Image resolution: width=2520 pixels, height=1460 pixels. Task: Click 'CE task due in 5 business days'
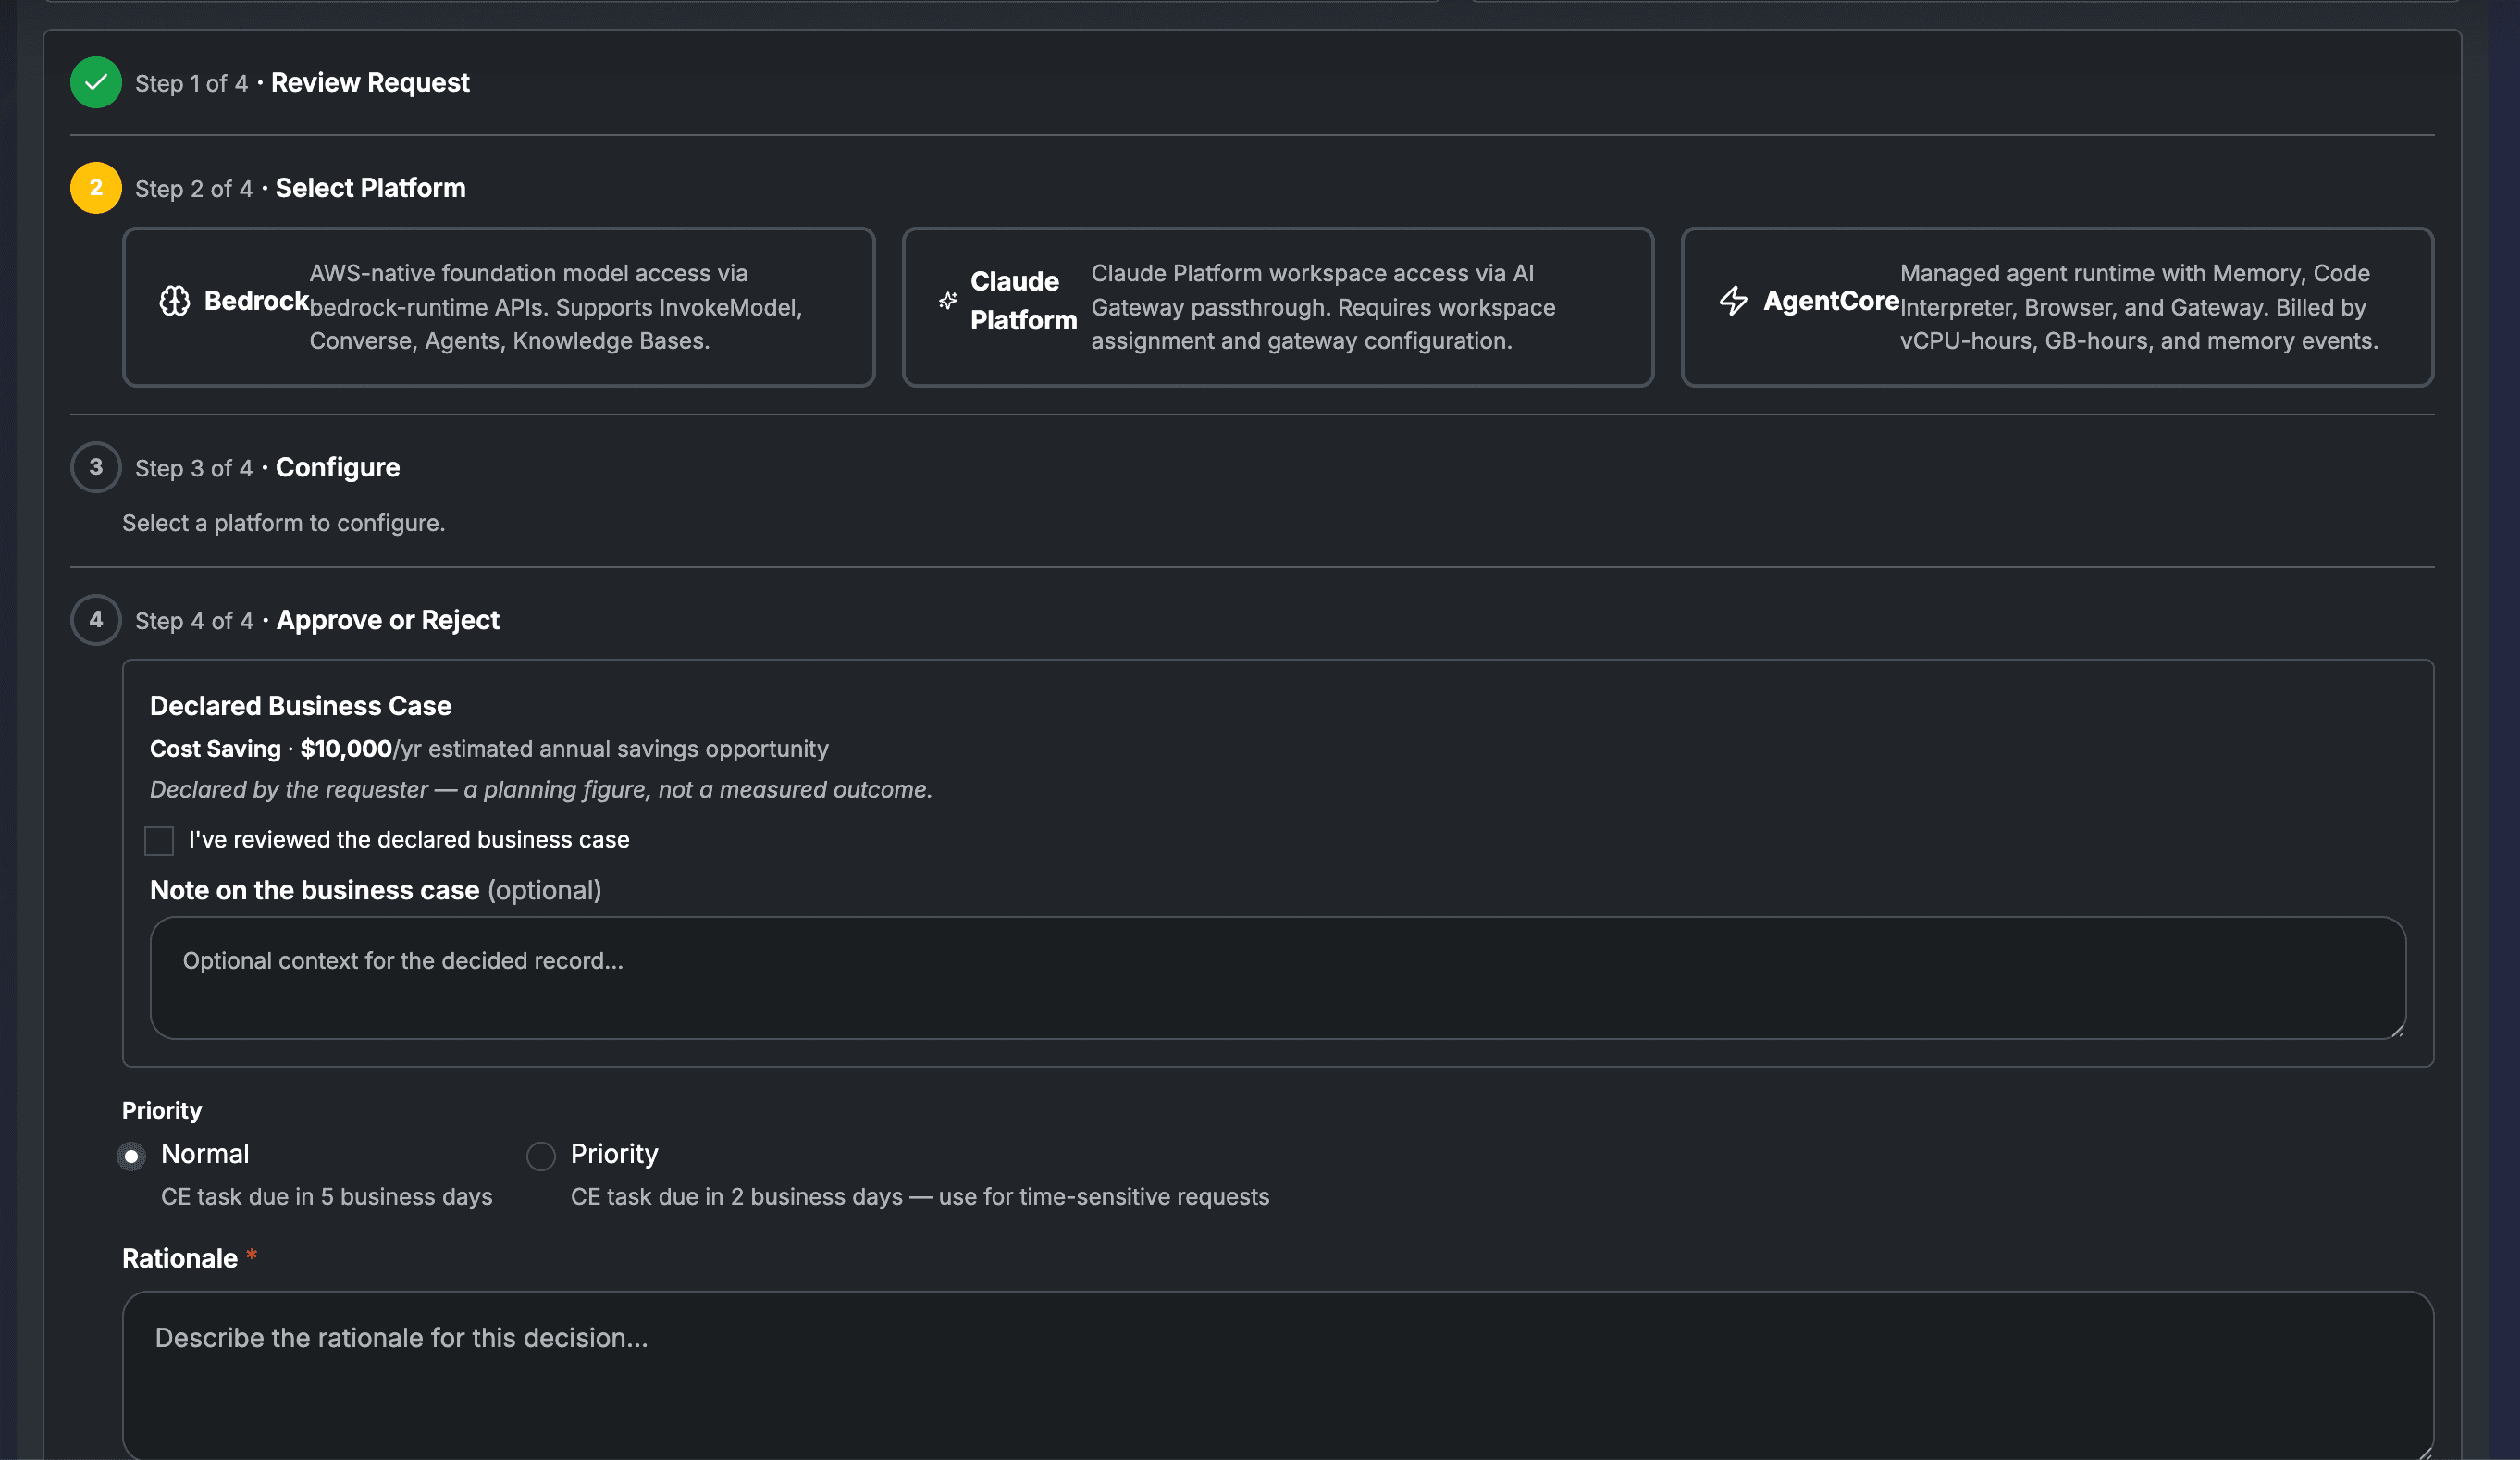[x=327, y=1197]
